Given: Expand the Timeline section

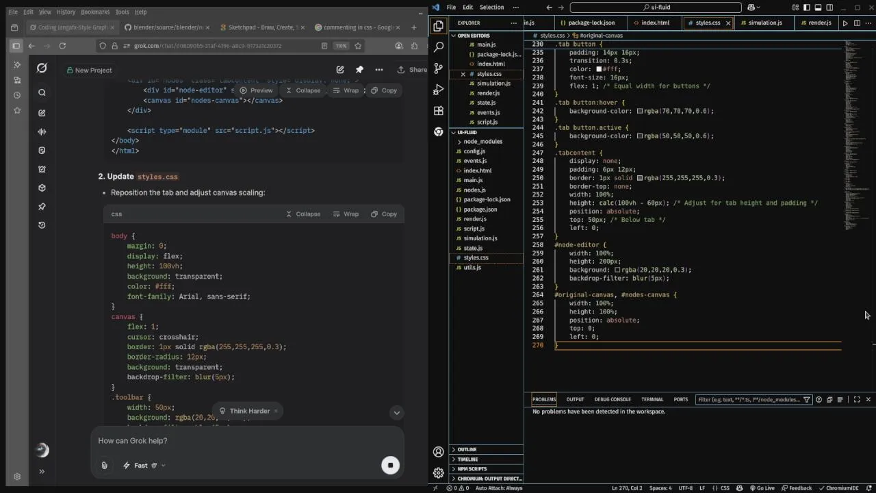Looking at the screenshot, I should [x=486, y=459].
